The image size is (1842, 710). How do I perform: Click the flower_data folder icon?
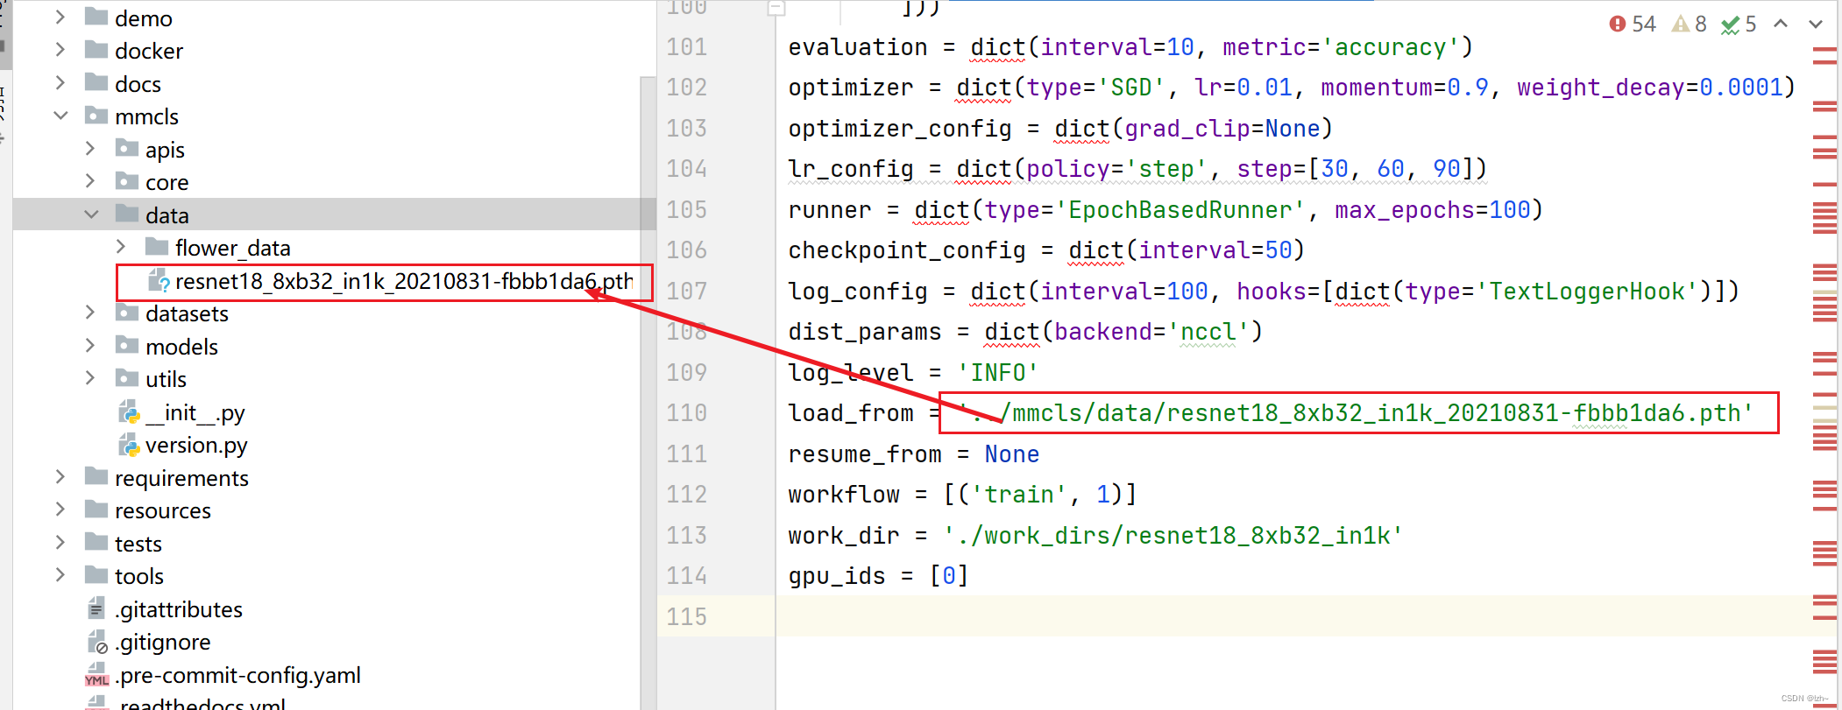[157, 246]
